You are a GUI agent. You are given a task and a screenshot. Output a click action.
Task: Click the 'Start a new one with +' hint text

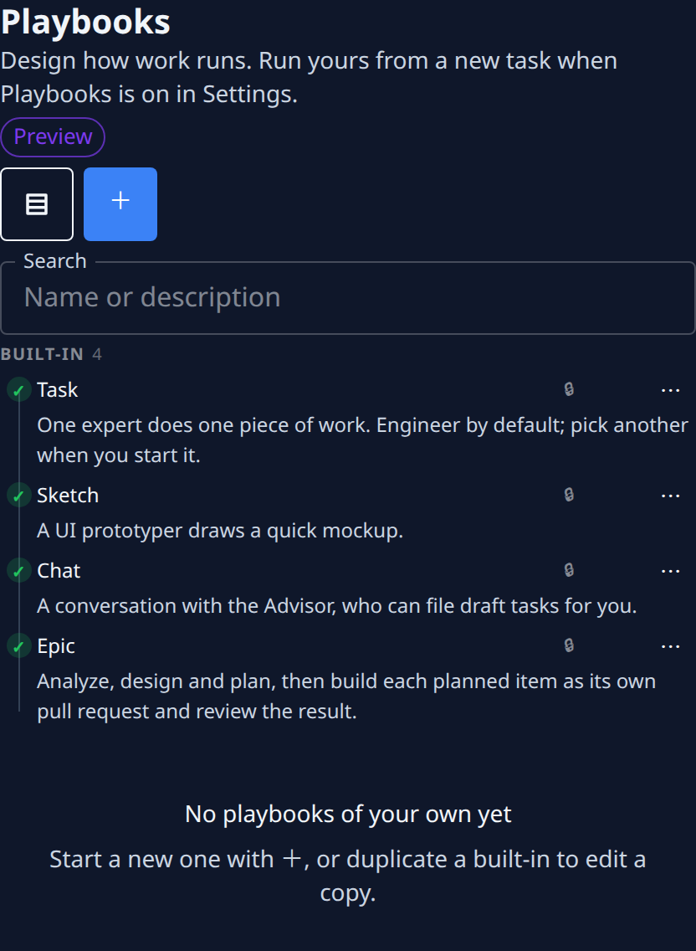click(x=348, y=876)
